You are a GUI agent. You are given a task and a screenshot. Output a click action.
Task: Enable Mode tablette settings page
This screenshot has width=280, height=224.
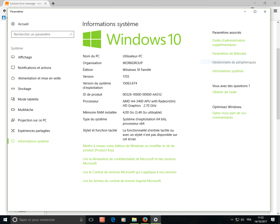[x=27, y=99]
